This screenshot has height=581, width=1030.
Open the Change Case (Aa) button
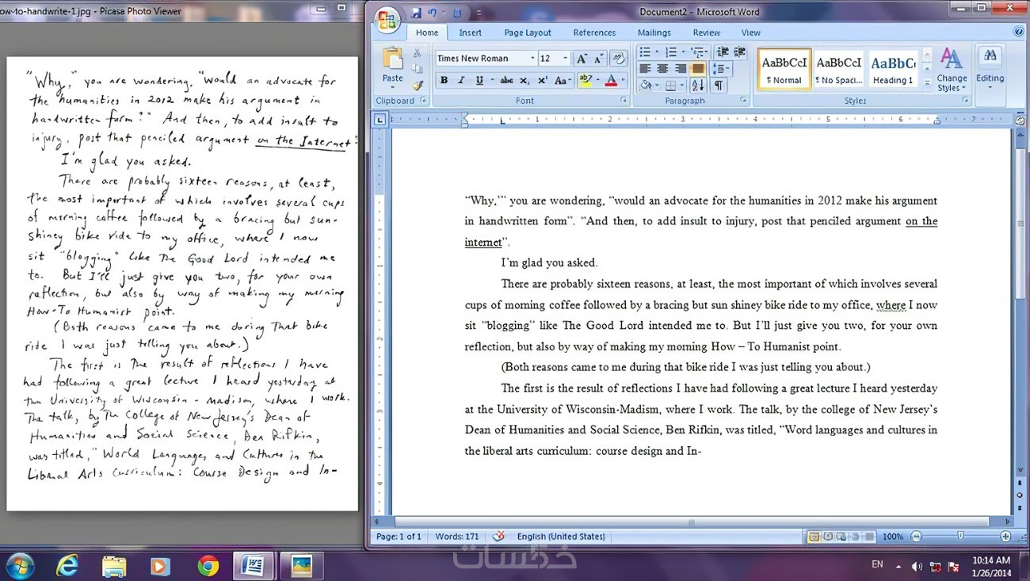pyautogui.click(x=562, y=80)
